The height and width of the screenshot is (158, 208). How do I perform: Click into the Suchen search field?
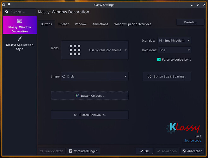(x=22, y=12)
